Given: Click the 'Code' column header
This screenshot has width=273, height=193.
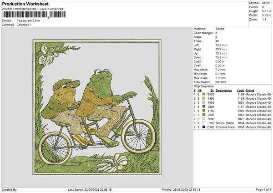Looking at the screenshot, I should (240, 91).
